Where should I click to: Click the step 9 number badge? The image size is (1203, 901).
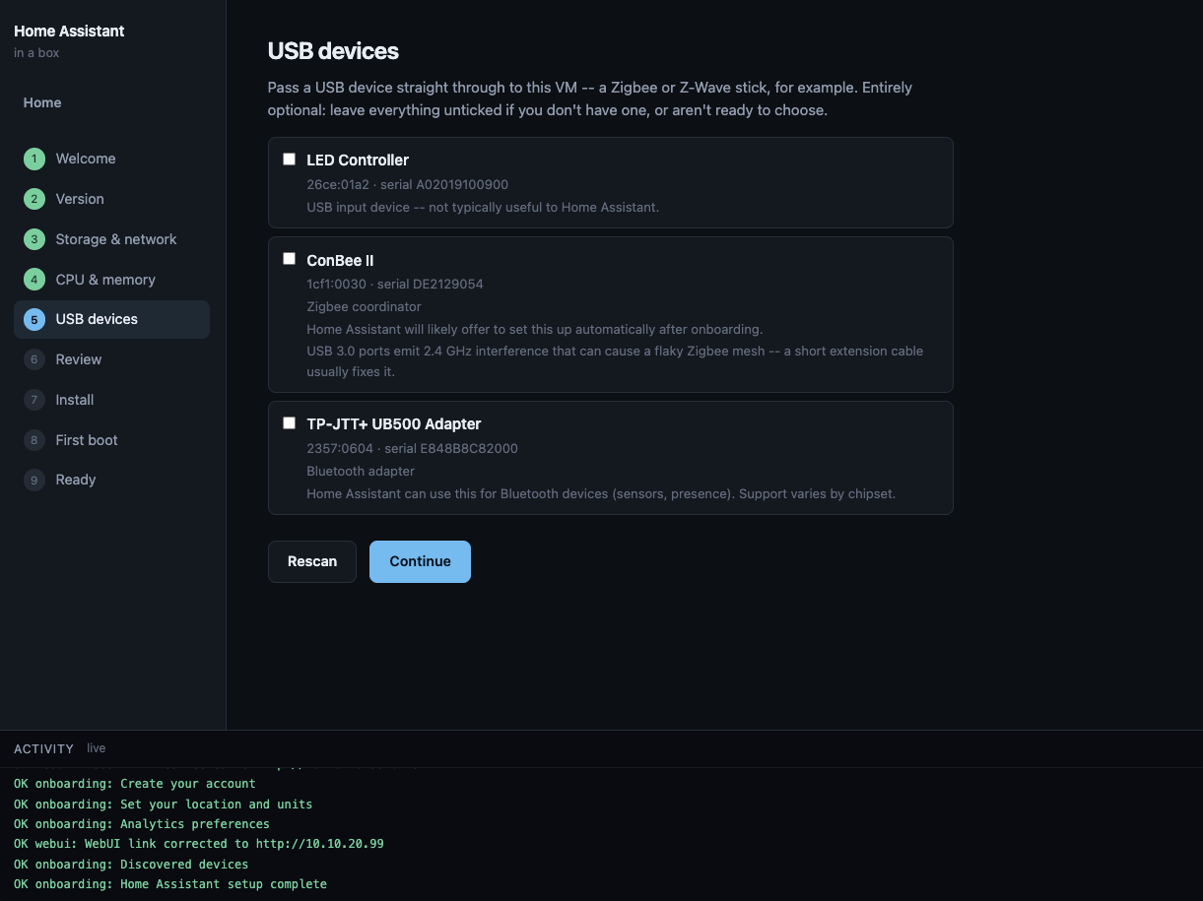[34, 480]
